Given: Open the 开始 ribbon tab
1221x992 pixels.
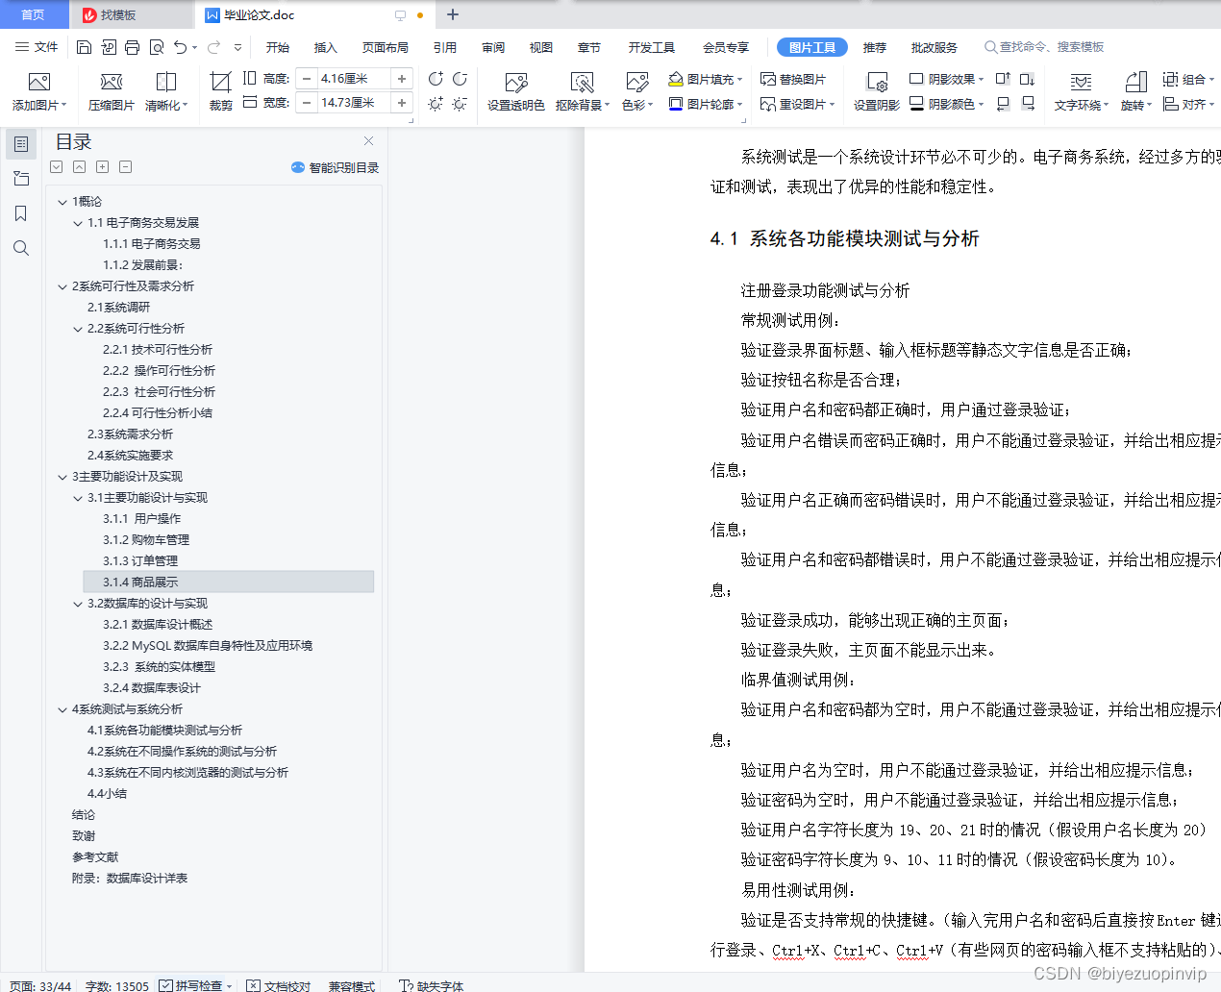Looking at the screenshot, I should click(278, 47).
